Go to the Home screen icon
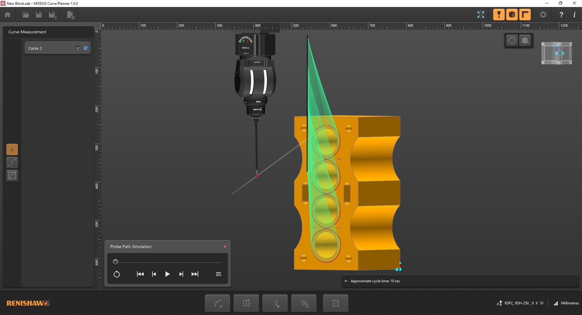This screenshot has height=315, width=582. coord(8,15)
